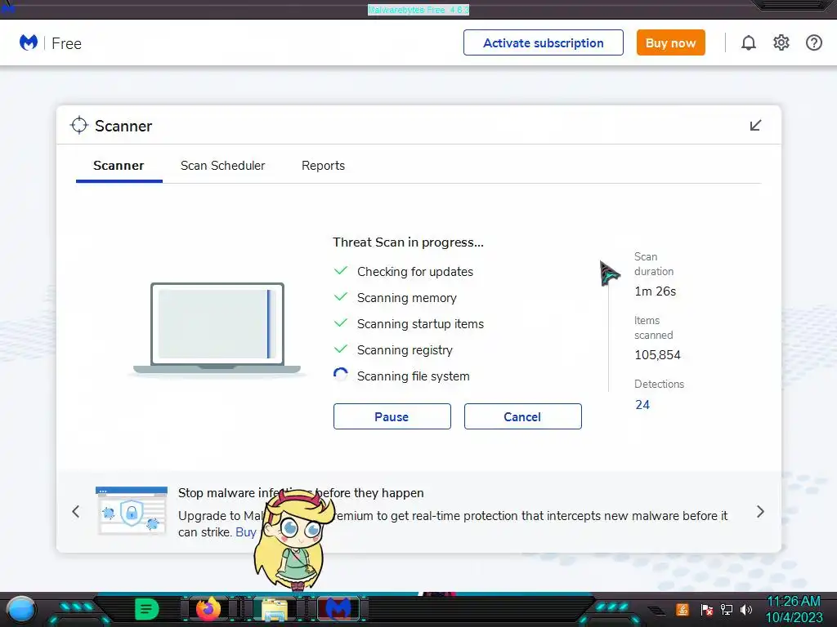Click the promo banner shield thumbnail
The height and width of the screenshot is (627, 837).
point(132,510)
